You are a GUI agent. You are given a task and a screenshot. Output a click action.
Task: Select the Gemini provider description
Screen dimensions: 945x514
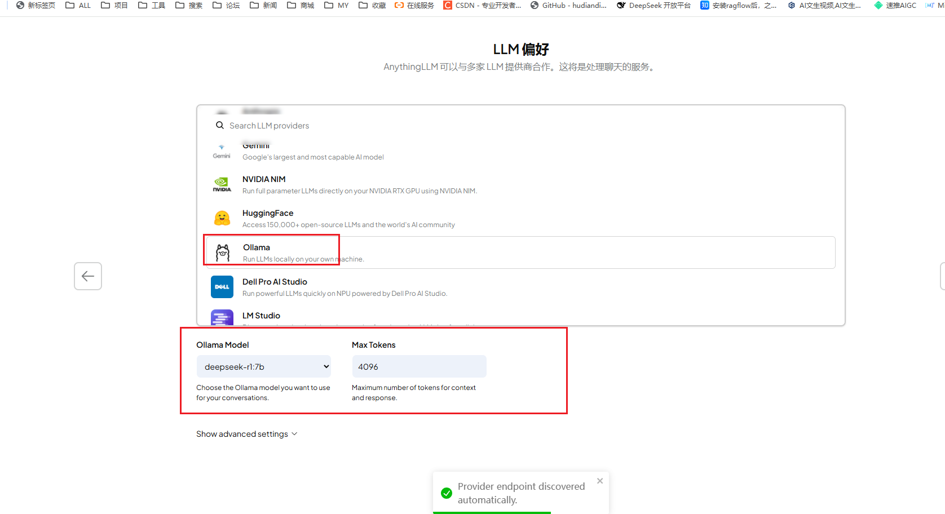pos(313,157)
